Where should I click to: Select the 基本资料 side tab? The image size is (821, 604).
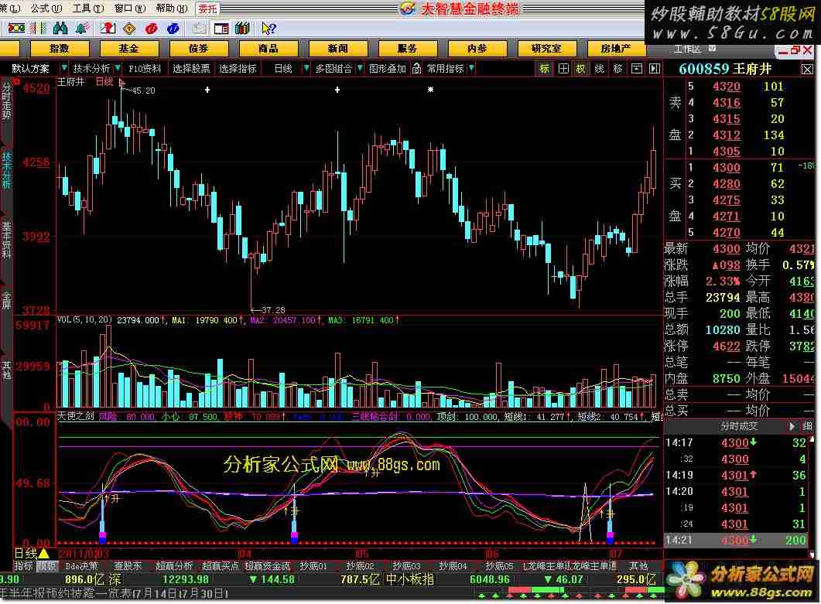6,241
